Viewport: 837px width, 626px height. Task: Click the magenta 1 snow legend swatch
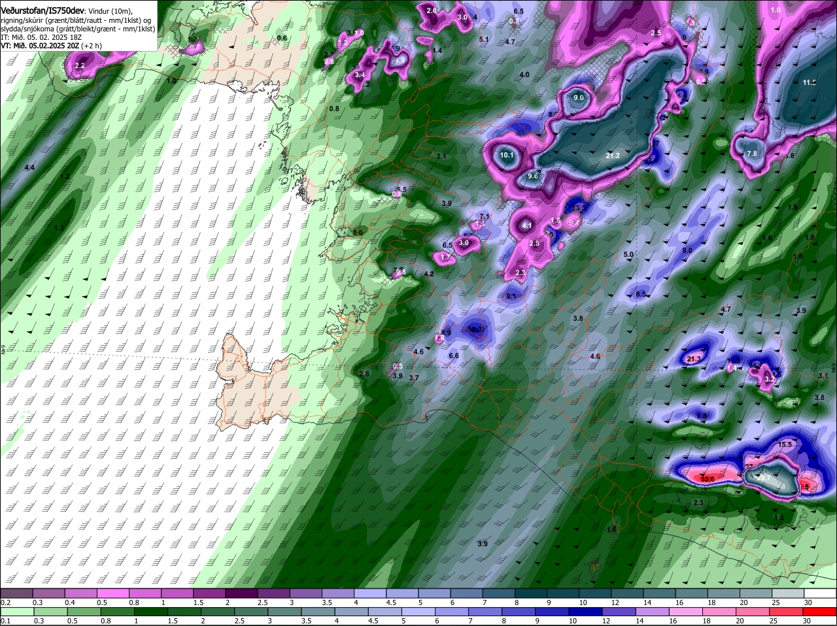(x=177, y=593)
